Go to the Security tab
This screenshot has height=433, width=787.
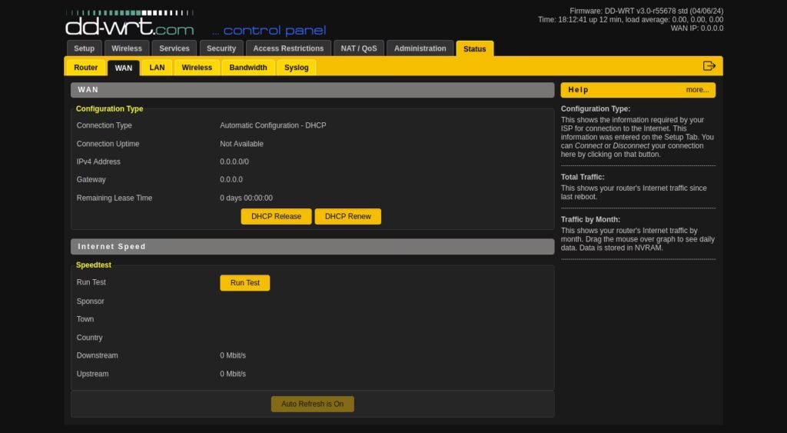pos(221,48)
